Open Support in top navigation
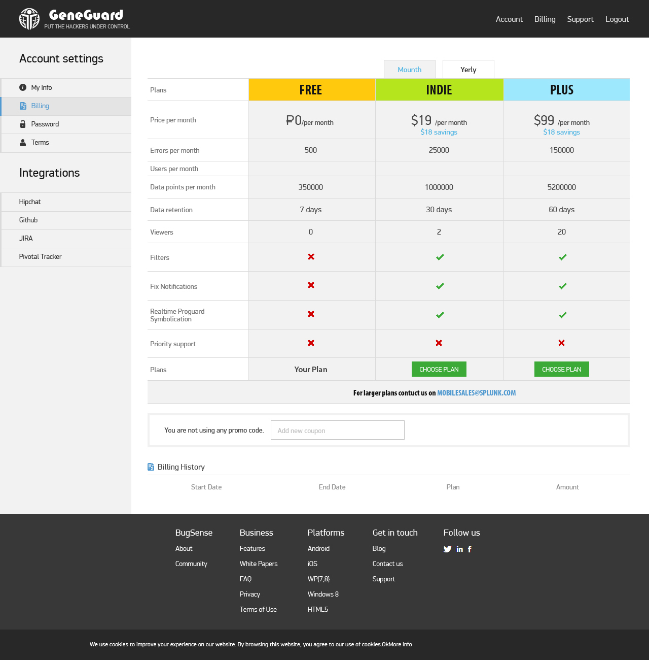This screenshot has height=660, width=649. coord(580,19)
